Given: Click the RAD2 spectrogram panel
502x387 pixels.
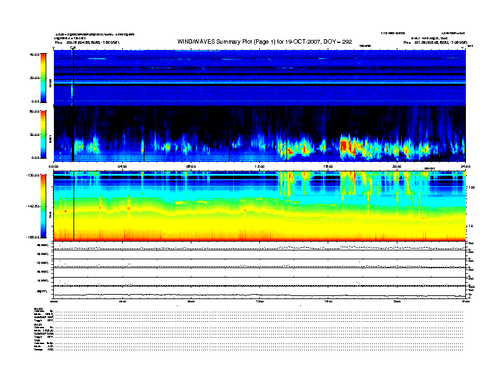Looking at the screenshot, I should click(x=259, y=78).
